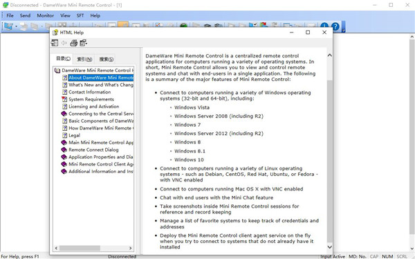Click the SCRL indicator in status bar
Screen dimensions: 415x259
[402, 256]
